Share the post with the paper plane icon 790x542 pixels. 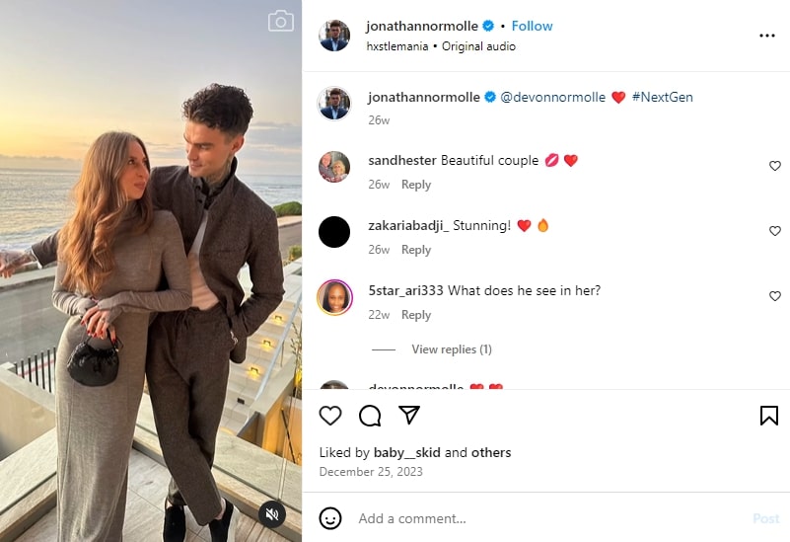click(409, 415)
